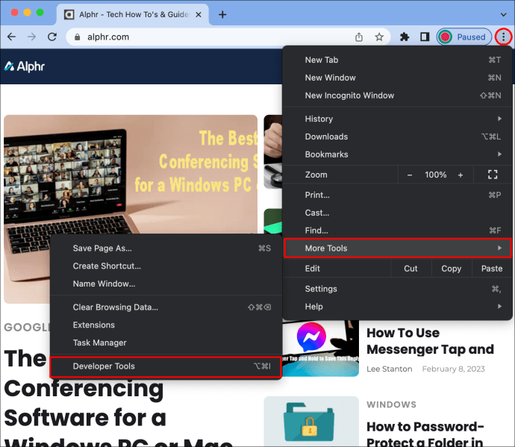This screenshot has width=515, height=447.
Task: Click Copy in the Edit row
Action: tap(452, 269)
